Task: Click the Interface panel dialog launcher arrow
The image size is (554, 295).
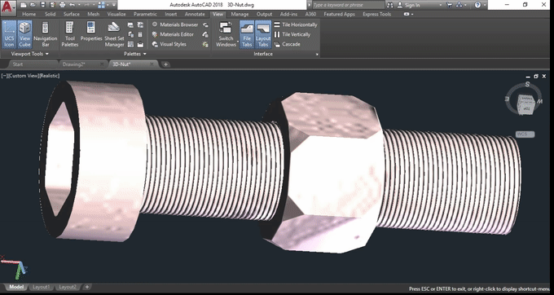Action: (x=317, y=55)
